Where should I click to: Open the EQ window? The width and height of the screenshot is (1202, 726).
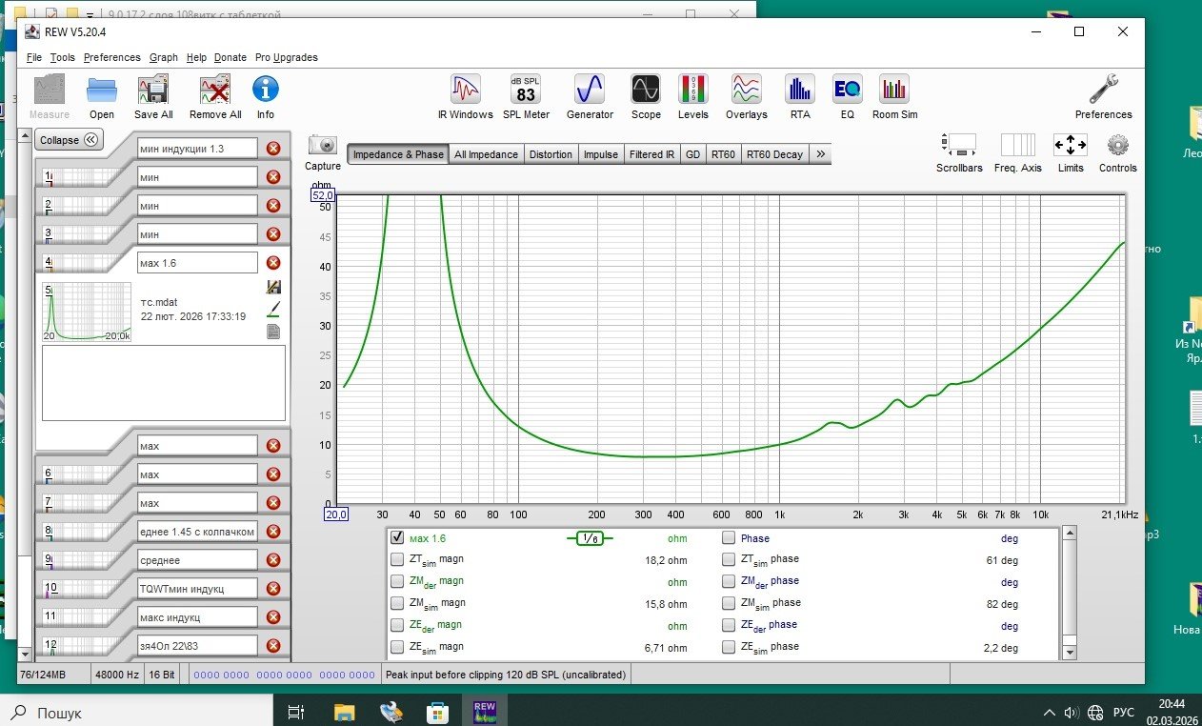847,97
